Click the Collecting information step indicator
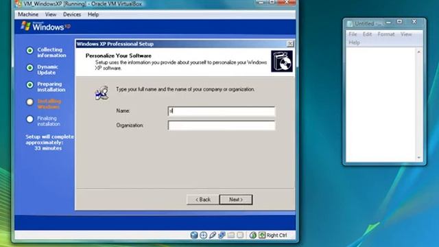Image resolution: width=439 pixels, height=247 pixels. click(29, 50)
